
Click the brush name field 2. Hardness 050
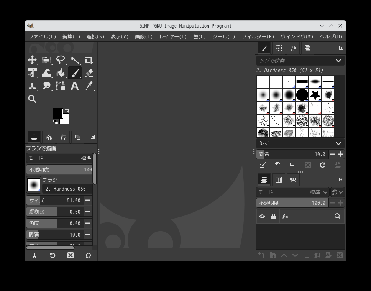(67, 189)
